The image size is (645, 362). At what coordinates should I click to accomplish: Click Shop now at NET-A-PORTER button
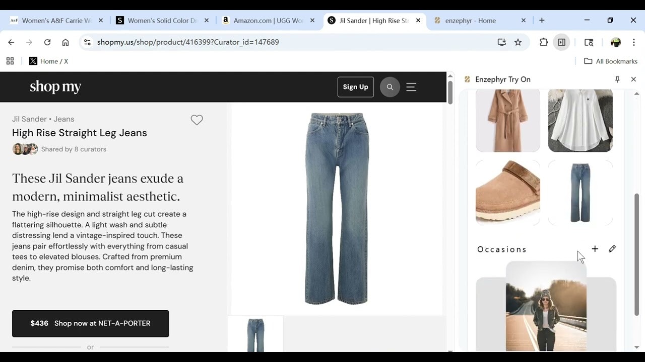coord(90,323)
